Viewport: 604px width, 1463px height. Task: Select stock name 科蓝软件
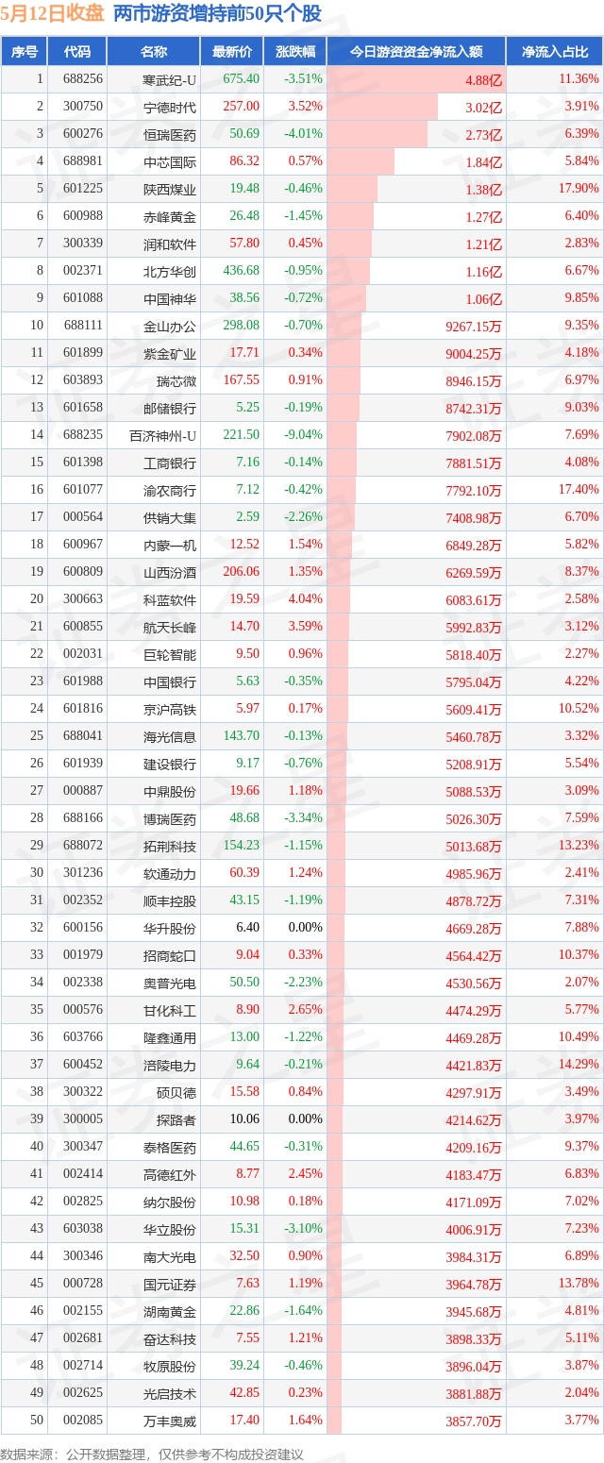coord(169,599)
